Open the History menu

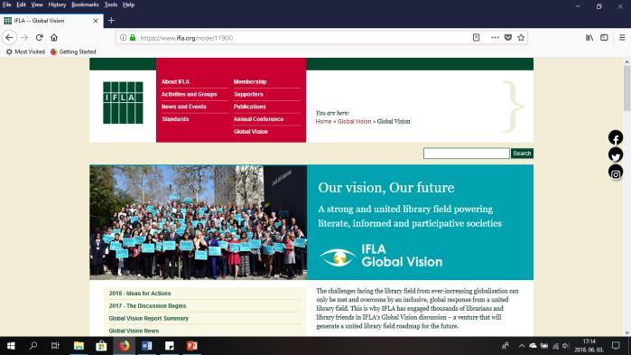[57, 5]
